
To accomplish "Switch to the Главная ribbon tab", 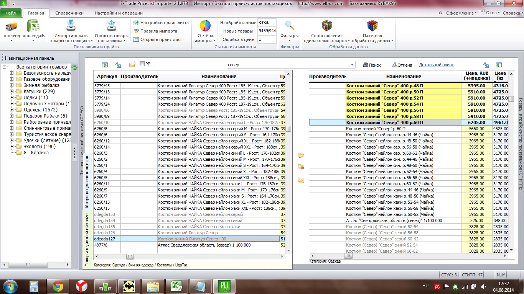I will pos(36,13).
